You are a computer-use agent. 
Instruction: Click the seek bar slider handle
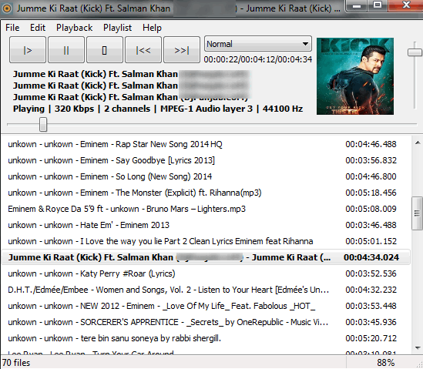43,124
